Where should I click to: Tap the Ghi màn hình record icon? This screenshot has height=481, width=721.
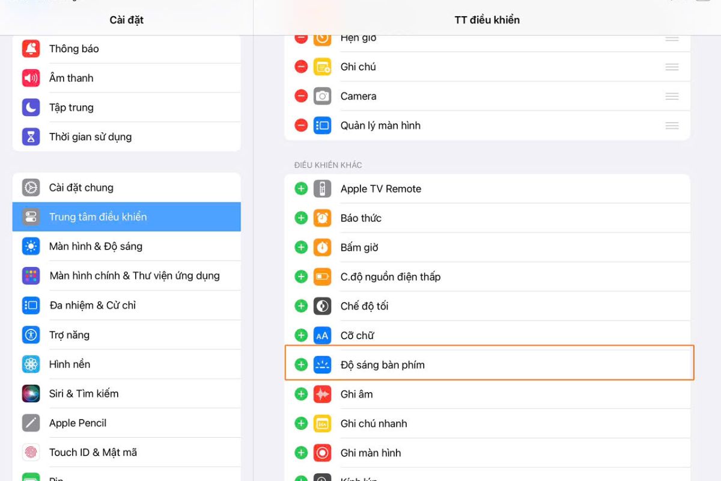[x=322, y=453]
